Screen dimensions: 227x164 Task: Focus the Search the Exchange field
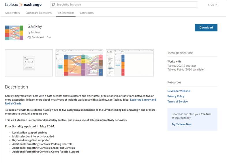click(124, 5)
